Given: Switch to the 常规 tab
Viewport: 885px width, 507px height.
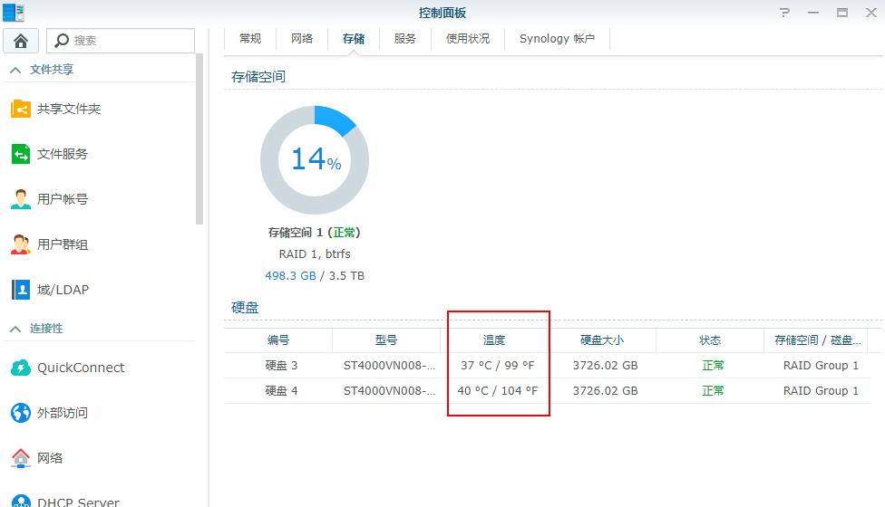Looking at the screenshot, I should [250, 39].
